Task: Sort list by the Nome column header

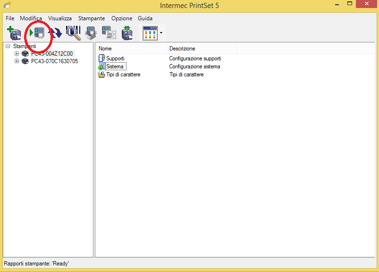Action: click(131, 49)
